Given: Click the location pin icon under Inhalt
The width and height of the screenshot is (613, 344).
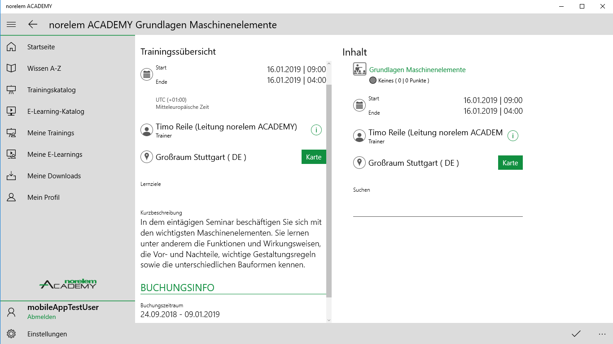Looking at the screenshot, I should coord(359,163).
